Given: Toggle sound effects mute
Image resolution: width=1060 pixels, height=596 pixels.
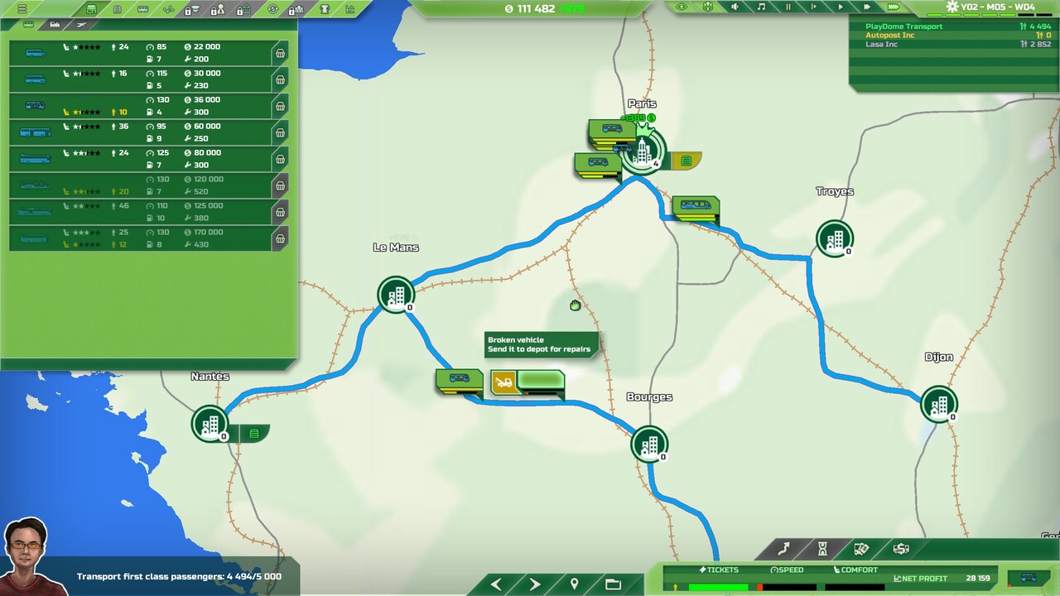Looking at the screenshot, I should tap(735, 7).
